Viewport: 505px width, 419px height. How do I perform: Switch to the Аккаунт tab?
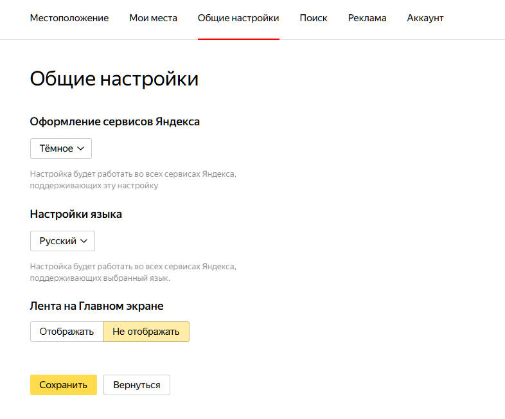tap(425, 18)
